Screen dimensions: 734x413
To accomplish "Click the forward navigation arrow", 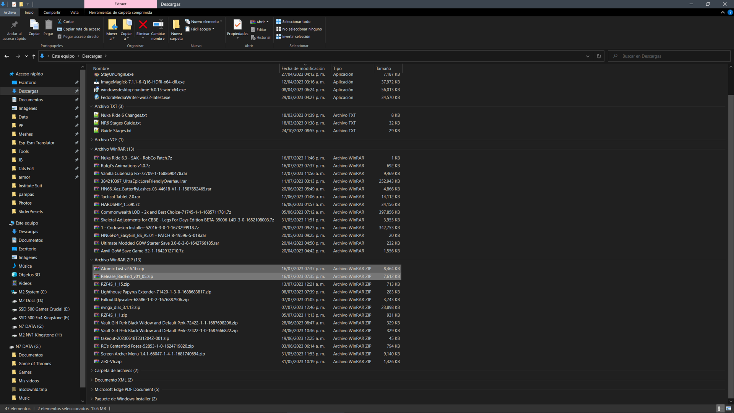I will (18, 56).
